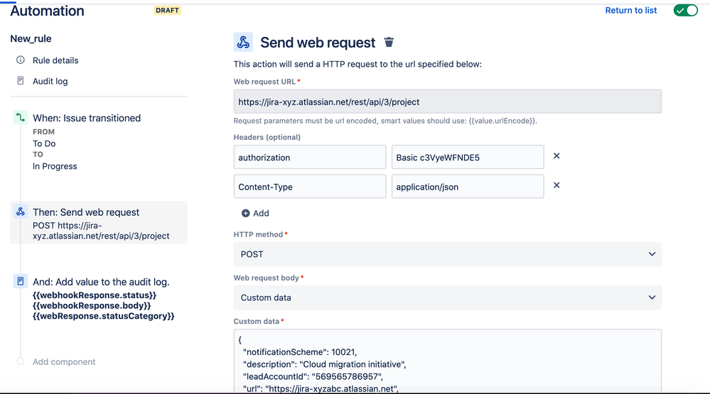Open Rule details in sidebar
The width and height of the screenshot is (710, 394).
[55, 60]
